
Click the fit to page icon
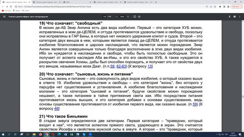(x=135, y=17)
